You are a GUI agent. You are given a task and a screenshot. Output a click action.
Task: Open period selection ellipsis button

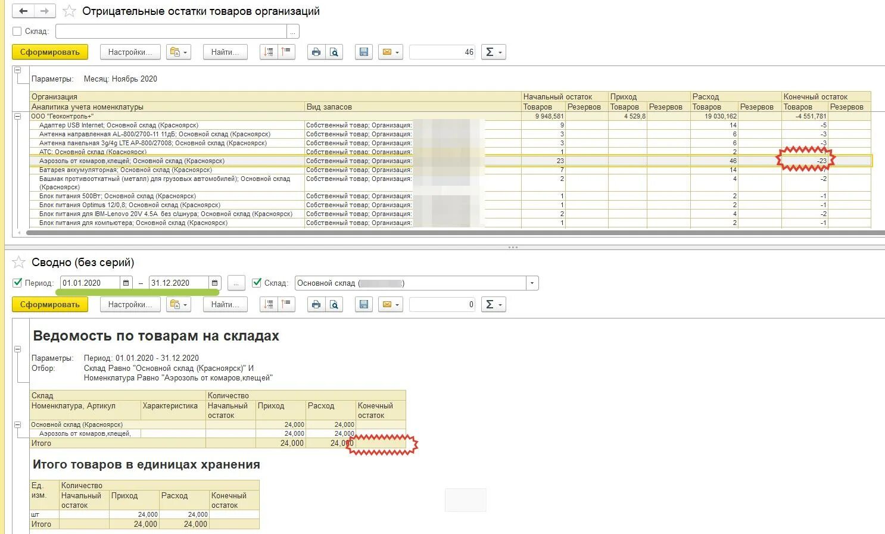click(x=236, y=283)
